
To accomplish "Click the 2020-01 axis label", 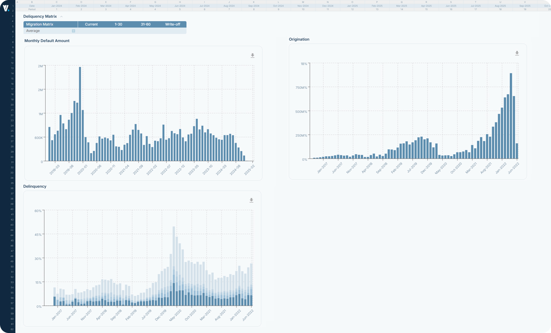I will [x=82, y=170].
